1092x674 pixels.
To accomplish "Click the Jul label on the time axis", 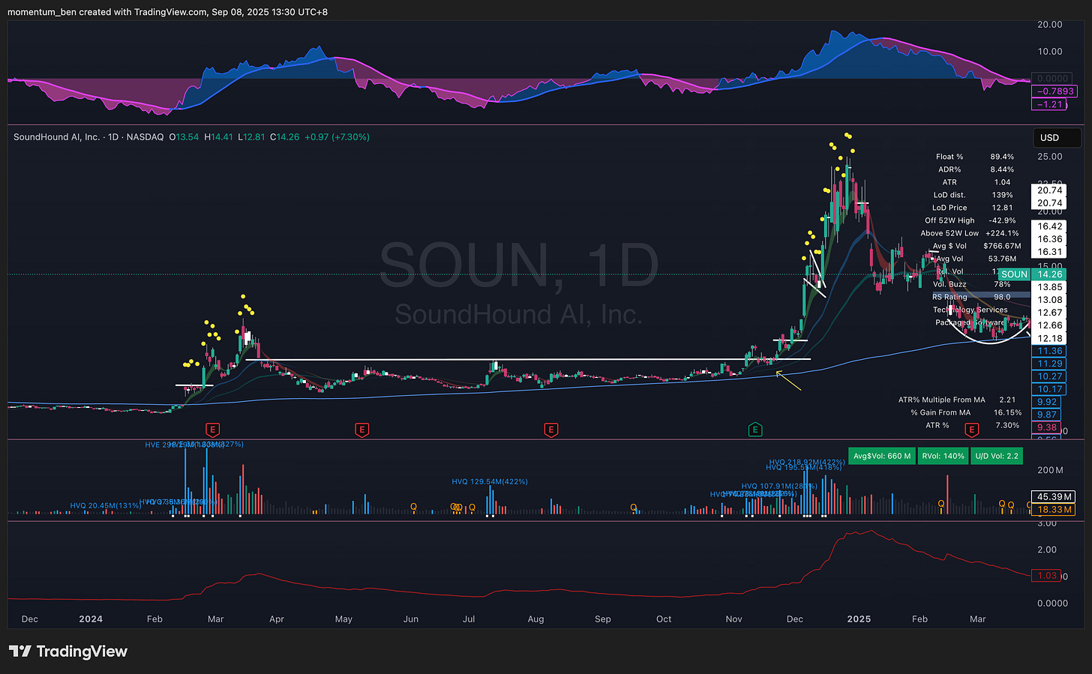I will pyautogui.click(x=469, y=619).
